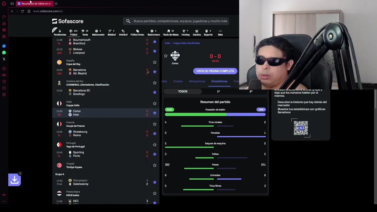Screen dimensions: 377x212
Task: Unfavorite the Bournemouth vs Brentford match
Action: pyautogui.click(x=155, y=42)
